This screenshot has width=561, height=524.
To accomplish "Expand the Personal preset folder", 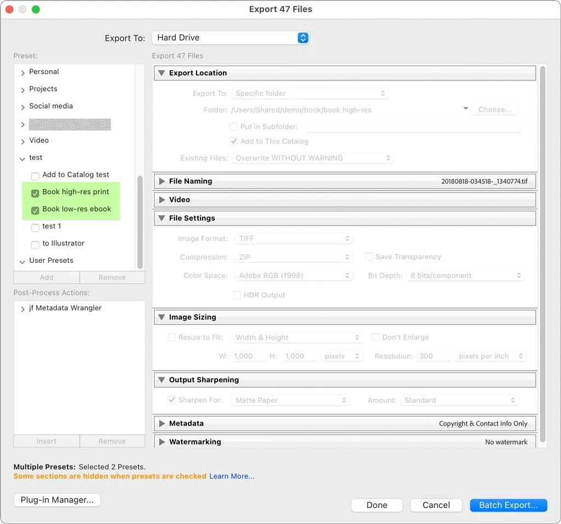I will pyautogui.click(x=22, y=73).
